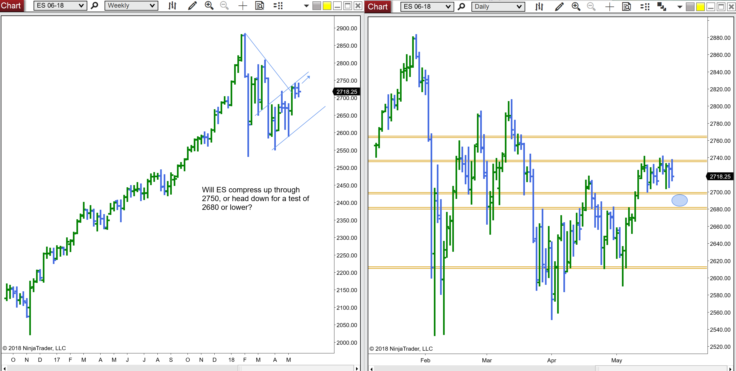Close the Weekly chart window
Image resolution: width=736 pixels, height=371 pixels.
358,6
